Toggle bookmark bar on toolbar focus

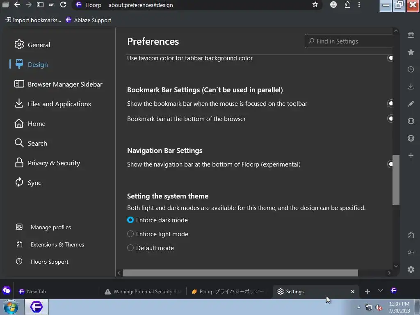pyautogui.click(x=390, y=103)
